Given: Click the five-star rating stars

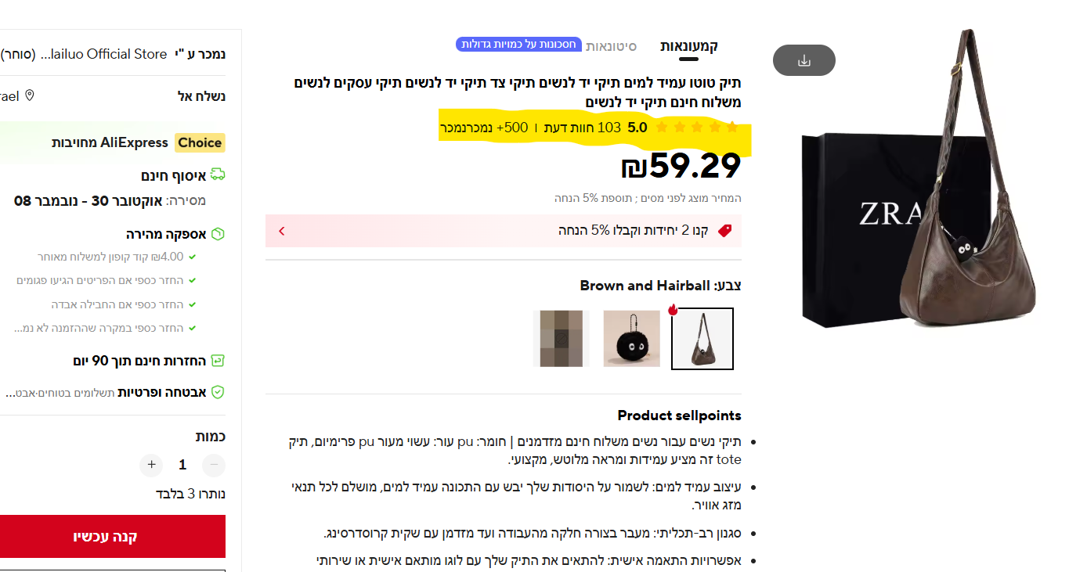Looking at the screenshot, I should (697, 127).
